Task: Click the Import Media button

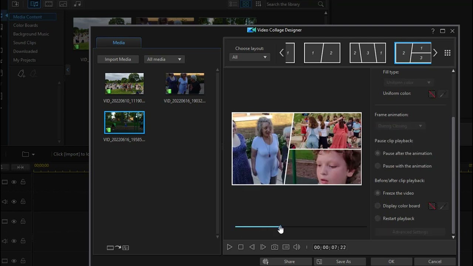Action: point(118,59)
